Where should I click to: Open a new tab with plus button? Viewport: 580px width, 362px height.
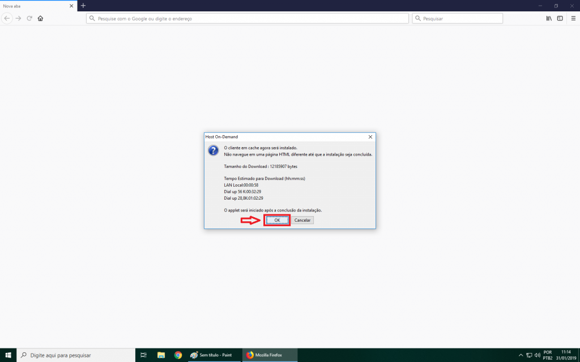pos(83,6)
